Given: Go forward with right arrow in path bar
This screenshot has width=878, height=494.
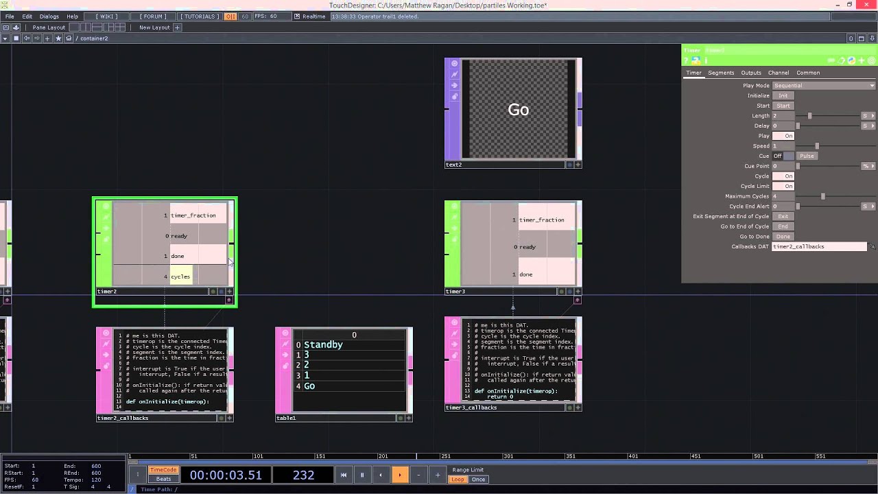Looking at the screenshot, I should 37,38.
